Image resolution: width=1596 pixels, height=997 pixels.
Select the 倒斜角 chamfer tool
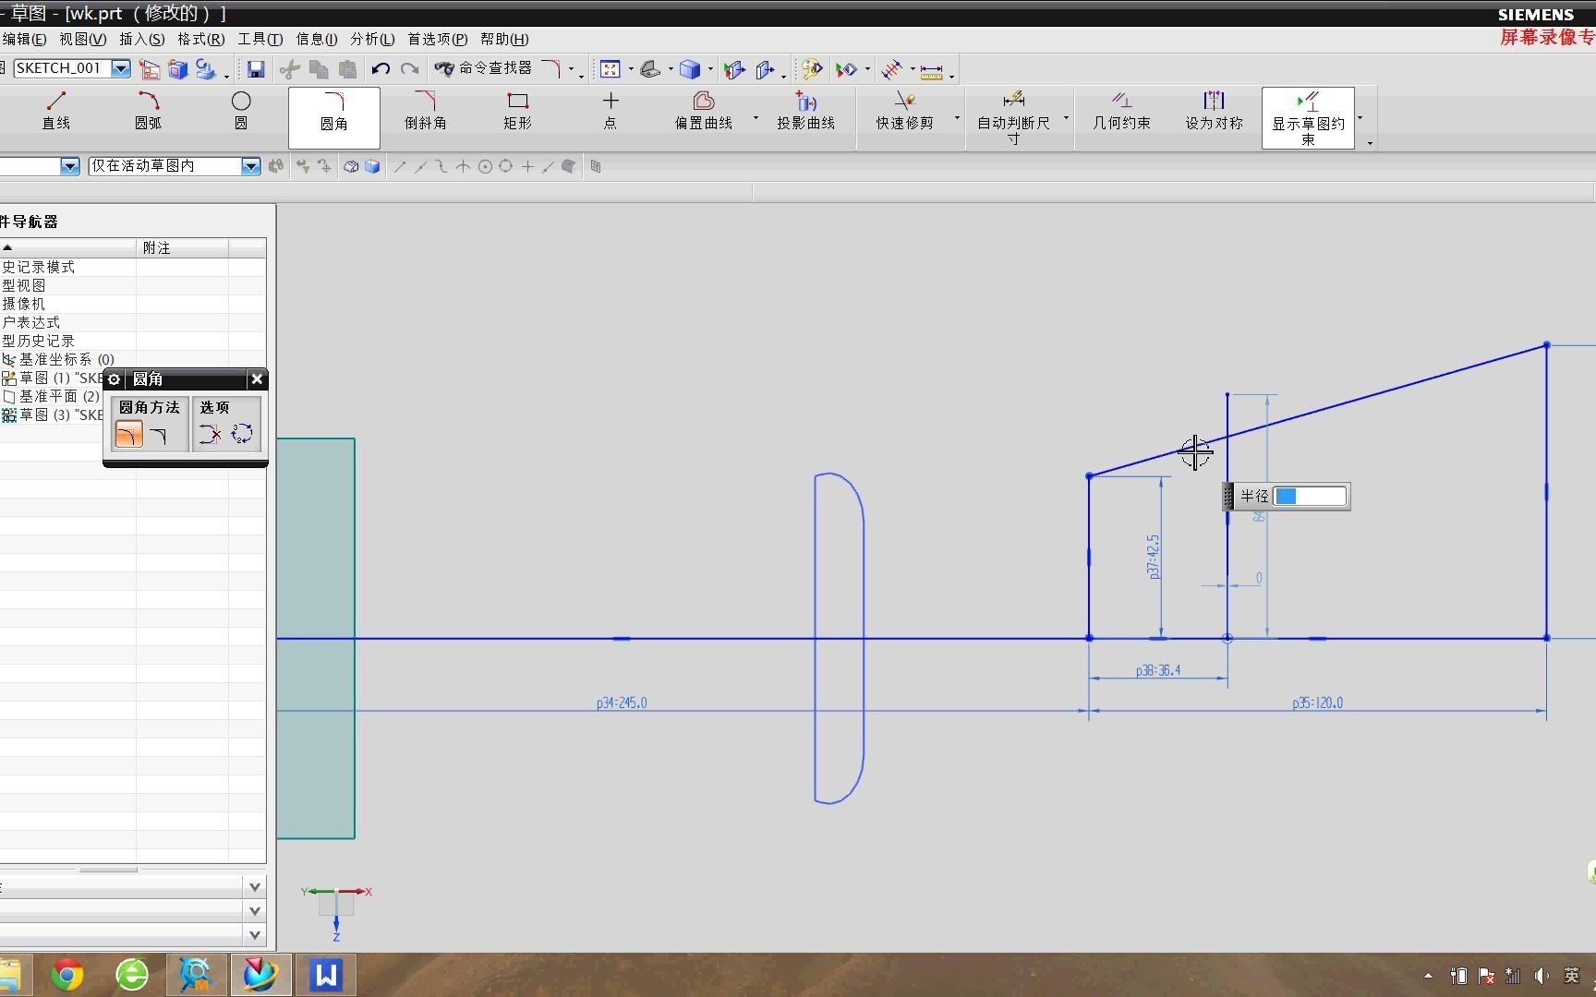point(426,111)
